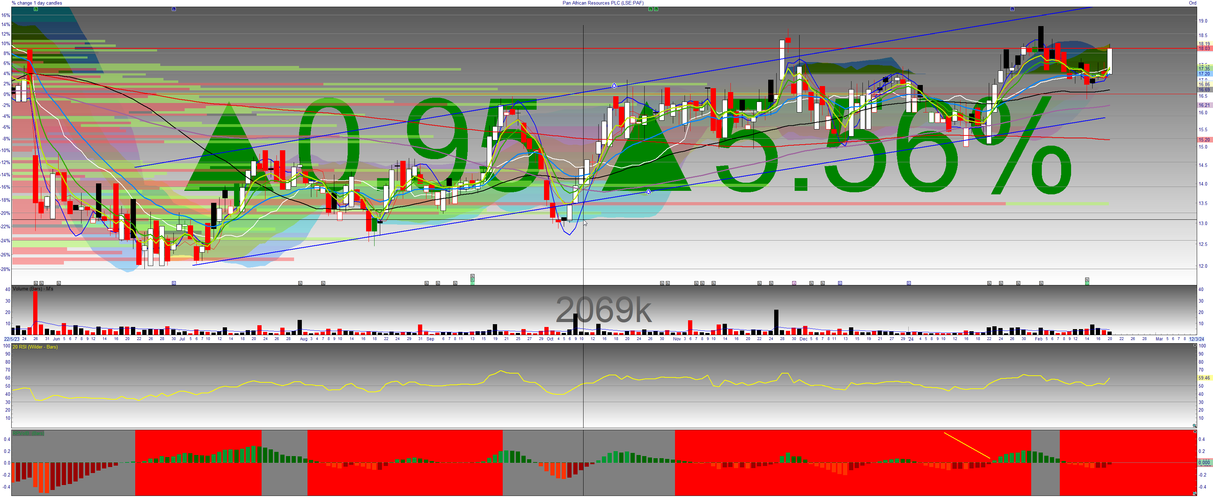Open the blue D dividend marker near 30 June
This screenshot has height=497, width=1213.
point(174,283)
